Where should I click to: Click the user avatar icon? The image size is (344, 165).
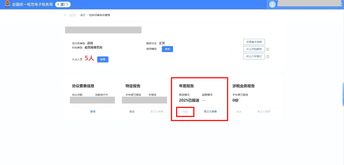(x=272, y=4)
